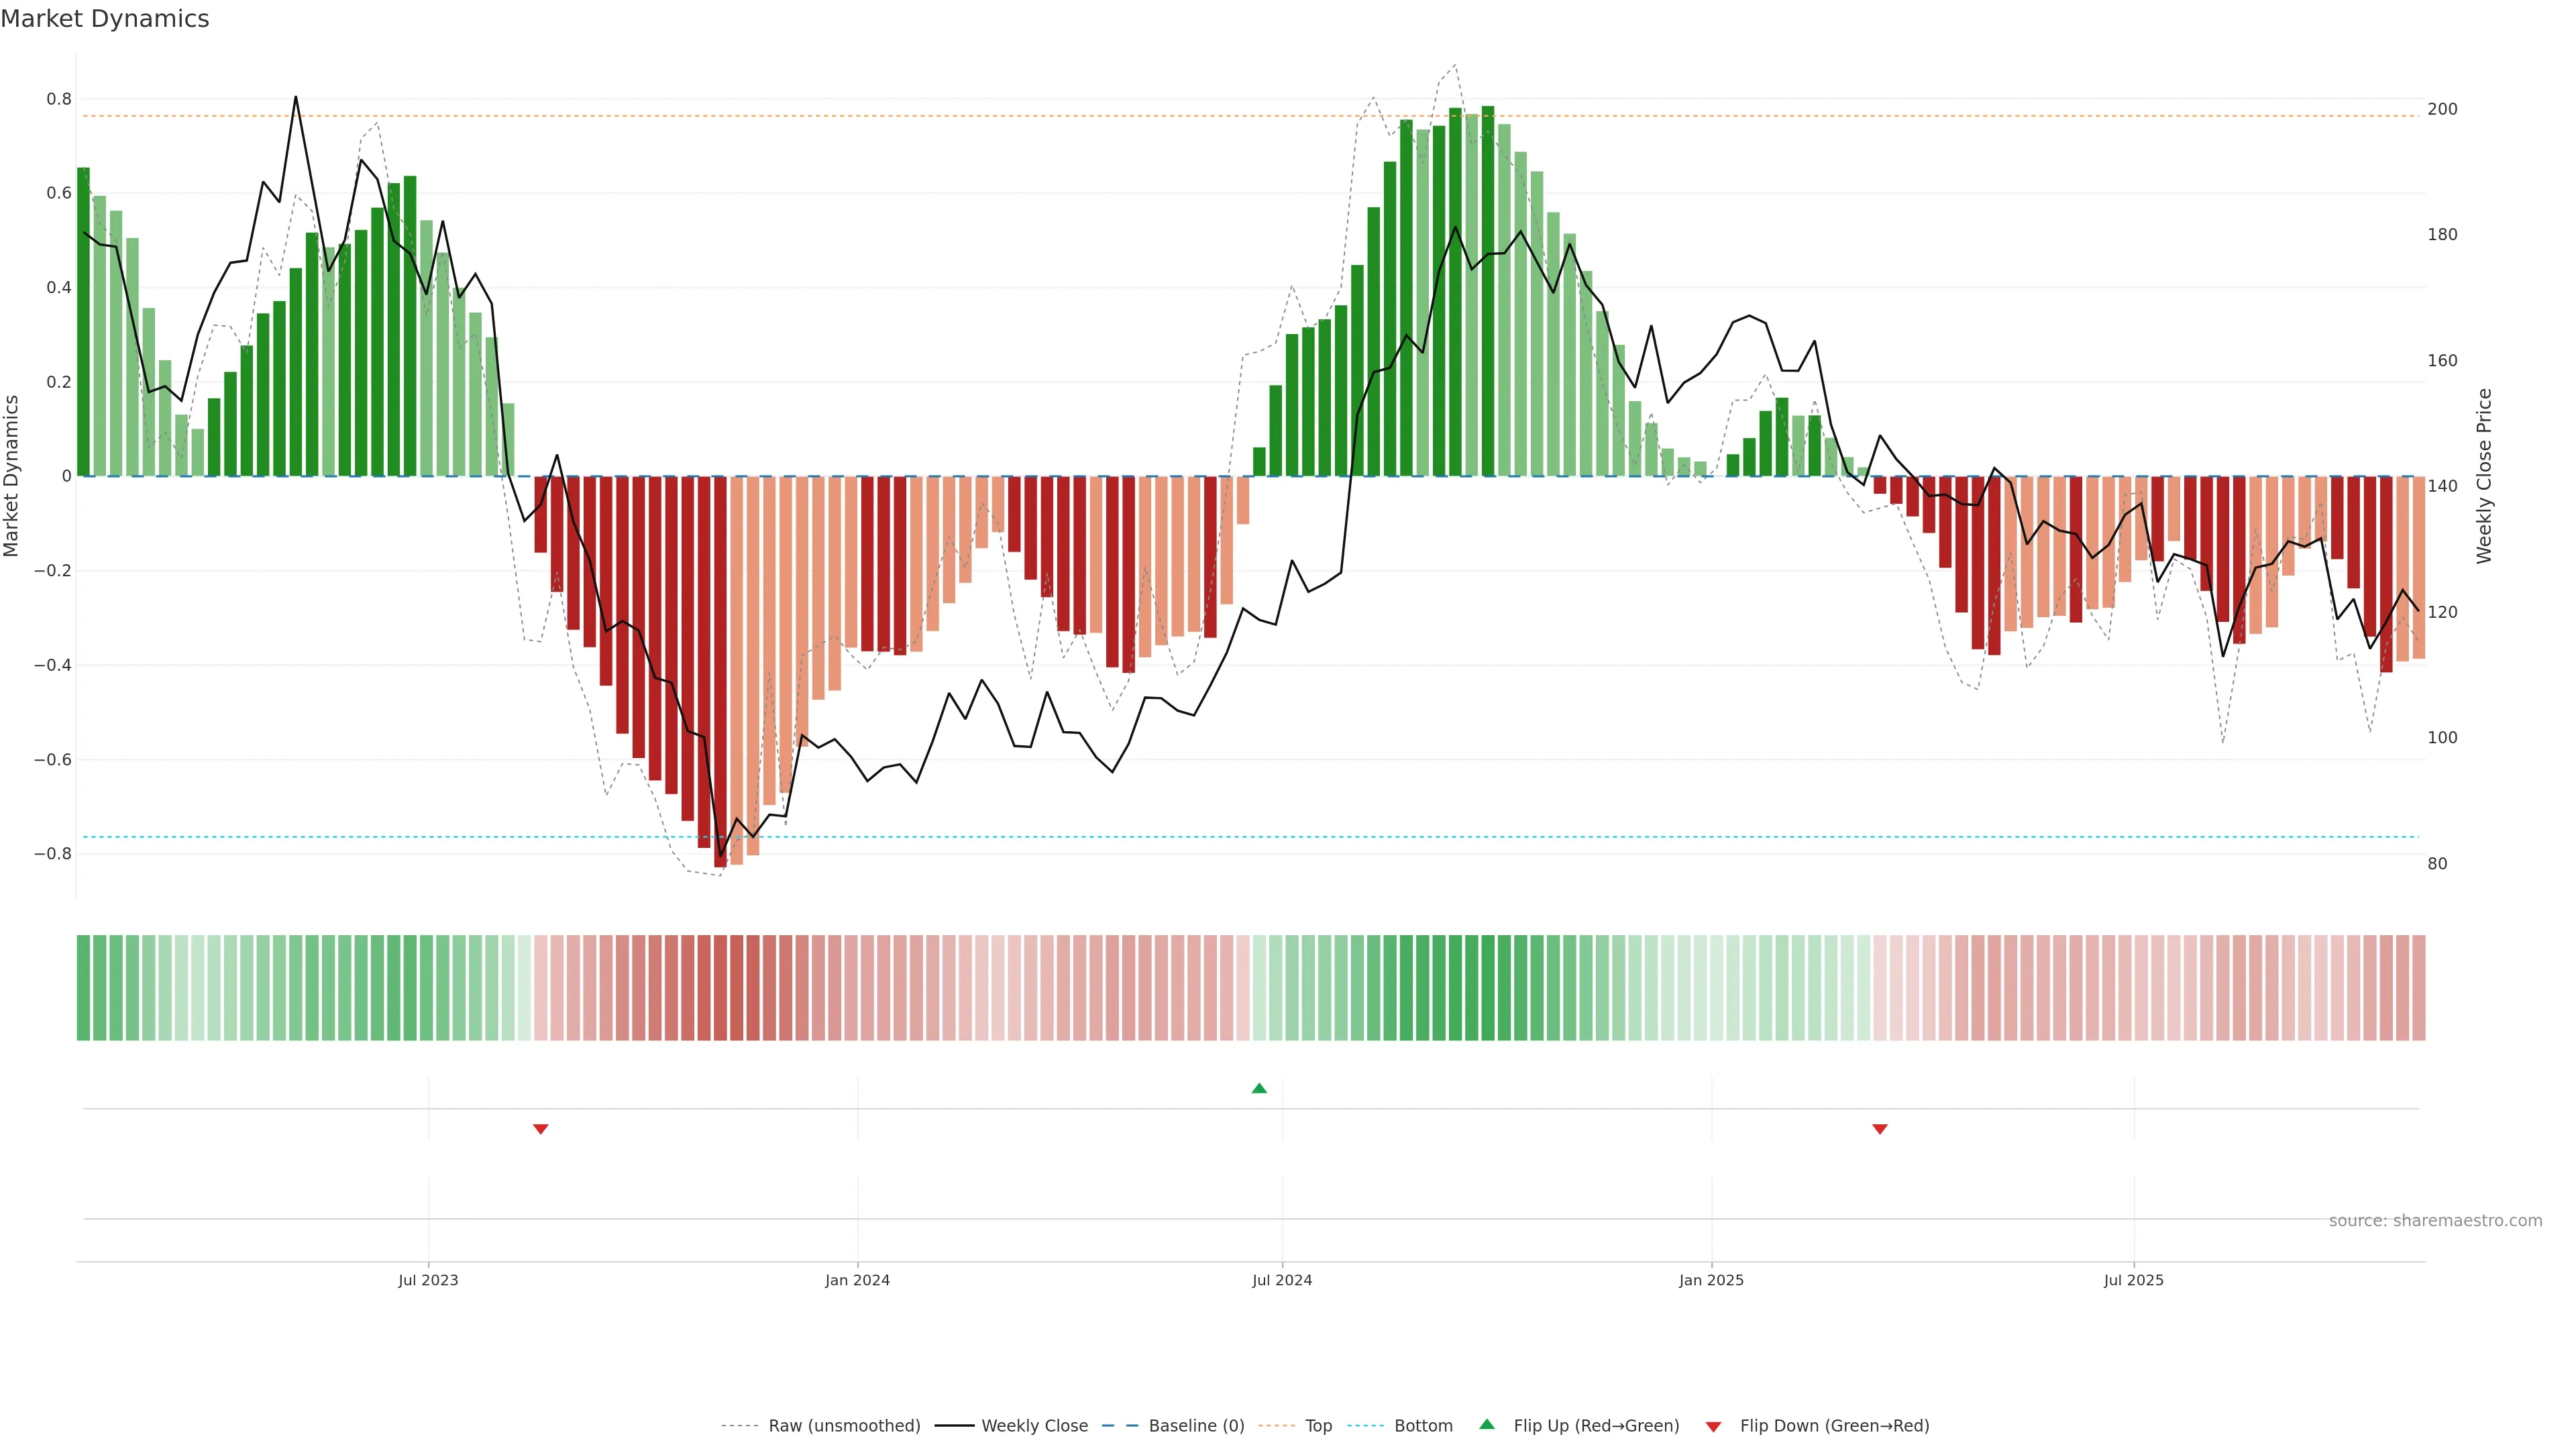Click the red Flip Down marker in early 2025
The width and height of the screenshot is (2576, 1449).
click(1880, 1129)
